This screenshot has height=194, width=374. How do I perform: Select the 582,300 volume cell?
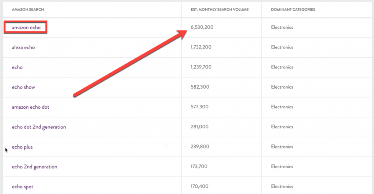[200, 87]
